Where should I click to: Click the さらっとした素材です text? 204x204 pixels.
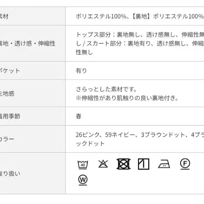pos(106,89)
